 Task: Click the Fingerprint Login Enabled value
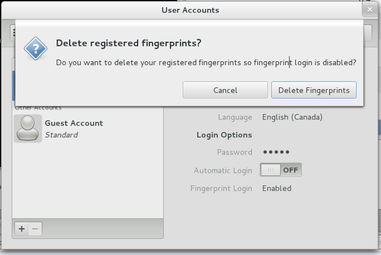click(277, 188)
